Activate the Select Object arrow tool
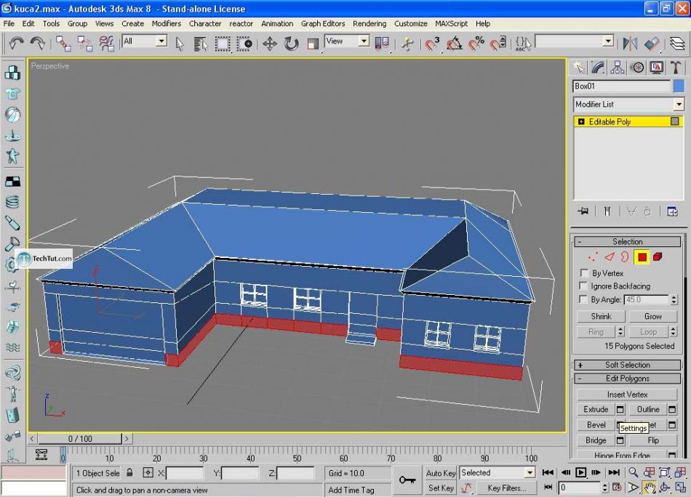The height and width of the screenshot is (497, 691). (x=179, y=44)
